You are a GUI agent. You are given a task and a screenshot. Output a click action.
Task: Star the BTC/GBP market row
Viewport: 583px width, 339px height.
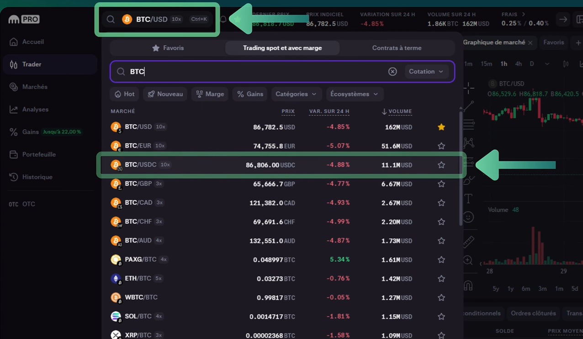(441, 184)
